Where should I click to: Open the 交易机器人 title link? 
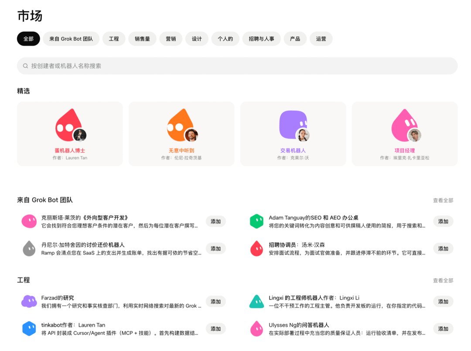tap(293, 150)
